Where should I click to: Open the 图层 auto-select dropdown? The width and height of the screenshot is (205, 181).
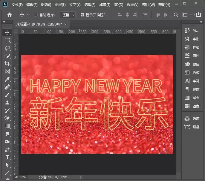[68, 15]
